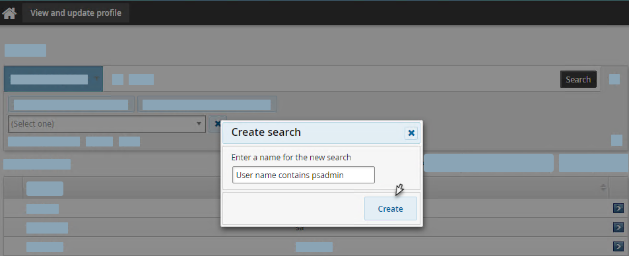Click the Create button
629x256 pixels.
(390, 208)
